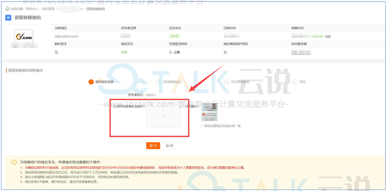Click the info icon beside 身份证需将正反面合成一张
The width and height of the screenshot is (387, 191).
coord(202,126)
